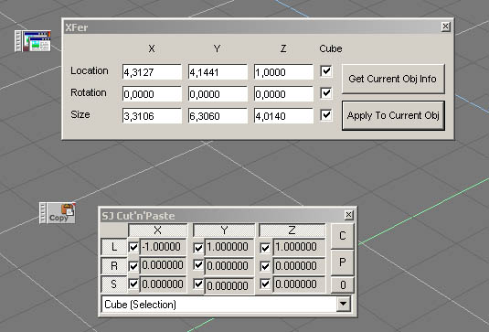The image size is (489, 332).
Task: Close the SJ Cut'n'Paste window
Action: [x=348, y=215]
